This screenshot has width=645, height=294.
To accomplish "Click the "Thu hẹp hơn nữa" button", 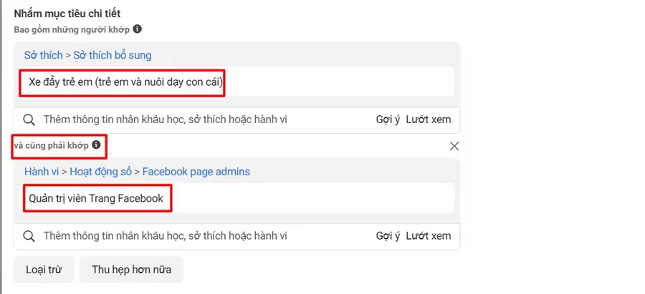I will point(132,270).
